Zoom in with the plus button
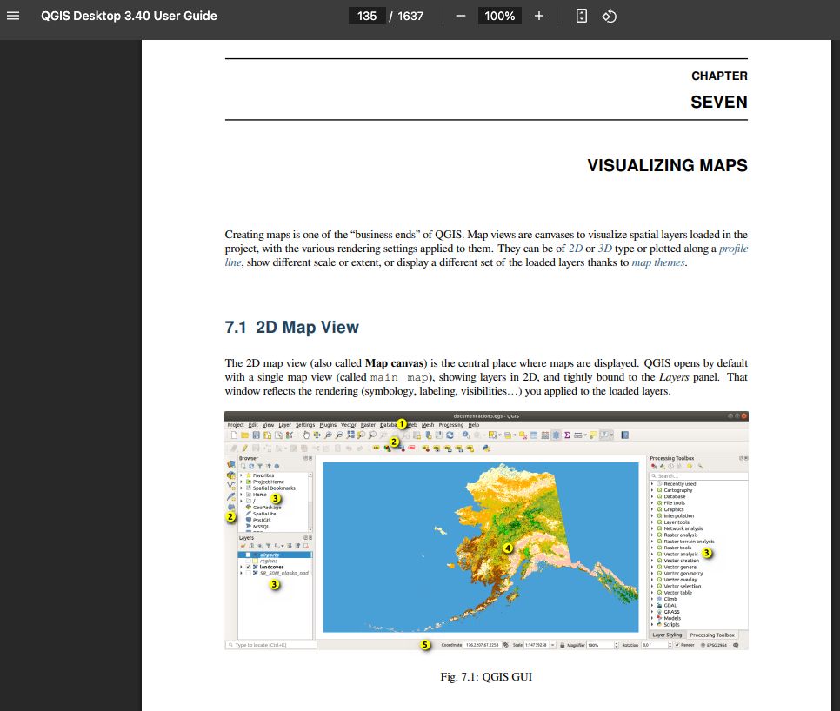 (539, 16)
